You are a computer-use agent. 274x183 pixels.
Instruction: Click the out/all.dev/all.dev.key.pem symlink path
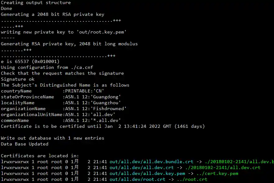click(x=147, y=174)
